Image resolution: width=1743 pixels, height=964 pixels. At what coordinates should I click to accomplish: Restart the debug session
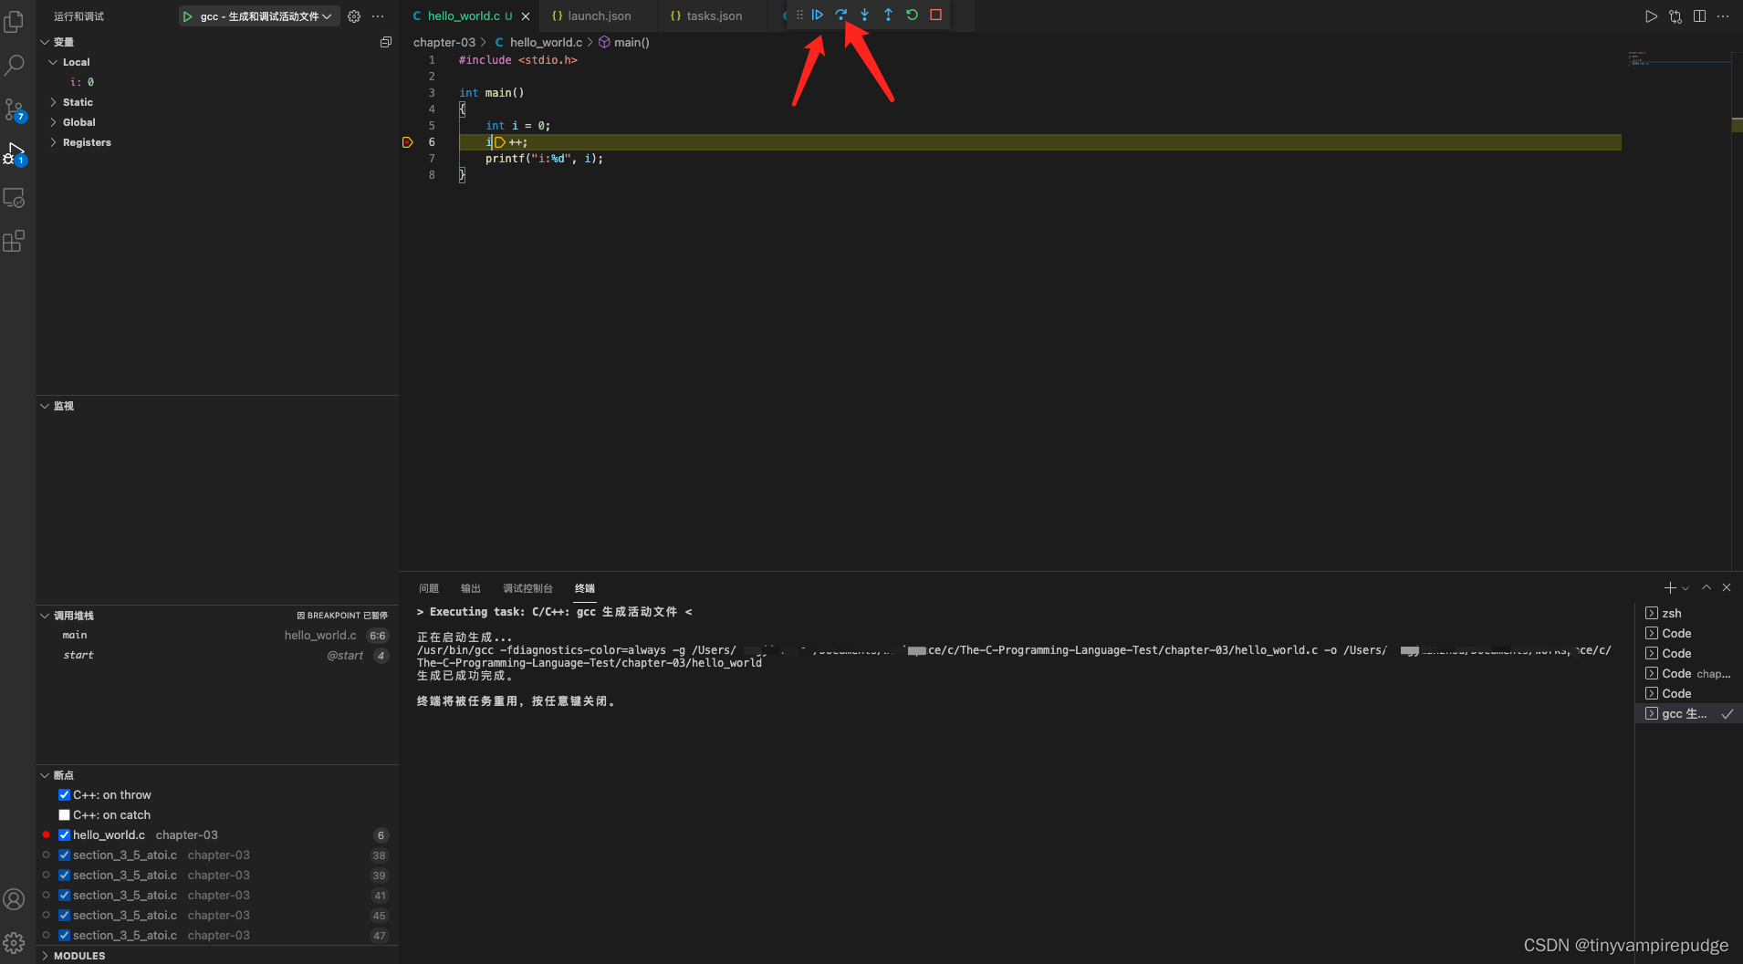coord(913,15)
